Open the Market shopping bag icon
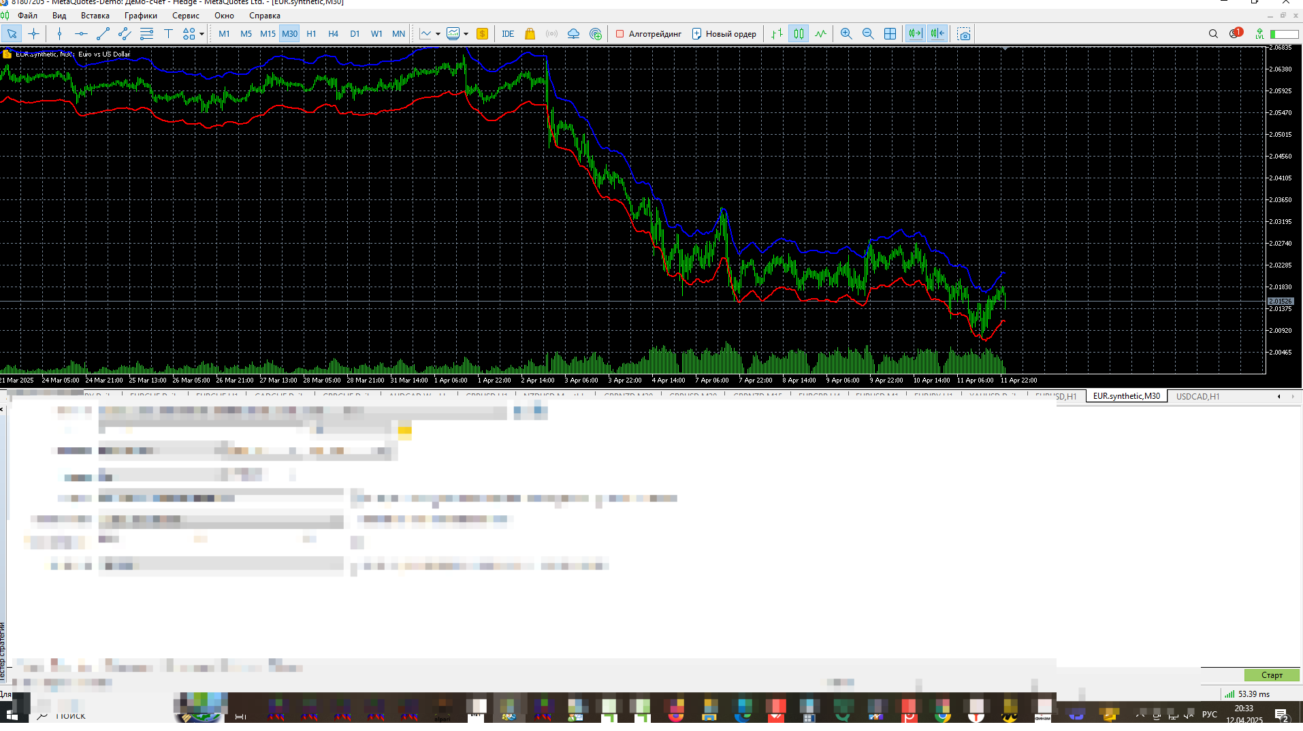Image resolution: width=1303 pixels, height=731 pixels. pyautogui.click(x=530, y=33)
